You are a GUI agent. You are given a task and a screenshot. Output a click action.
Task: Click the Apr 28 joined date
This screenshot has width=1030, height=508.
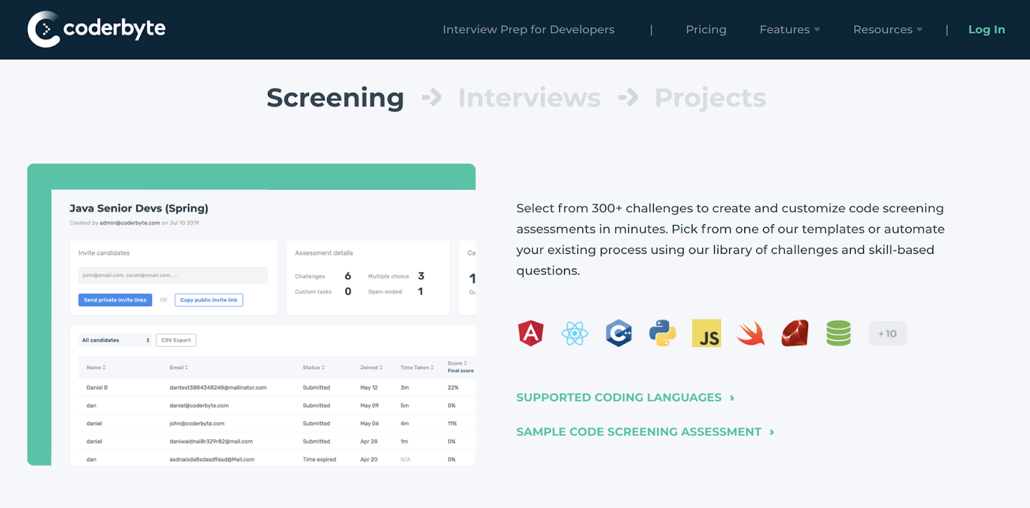pyautogui.click(x=369, y=442)
